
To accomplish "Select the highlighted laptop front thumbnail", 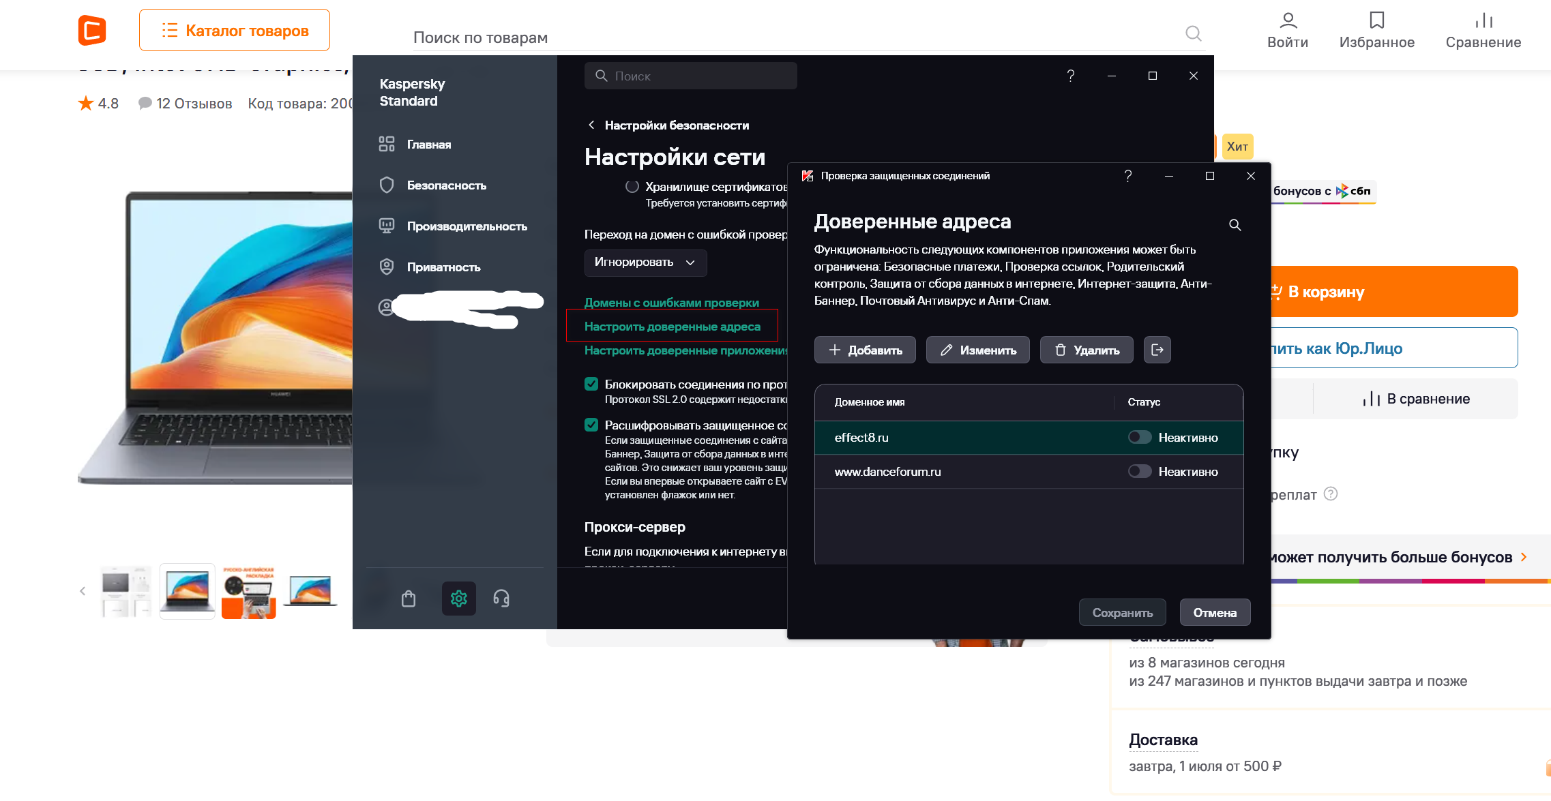I will click(x=188, y=591).
